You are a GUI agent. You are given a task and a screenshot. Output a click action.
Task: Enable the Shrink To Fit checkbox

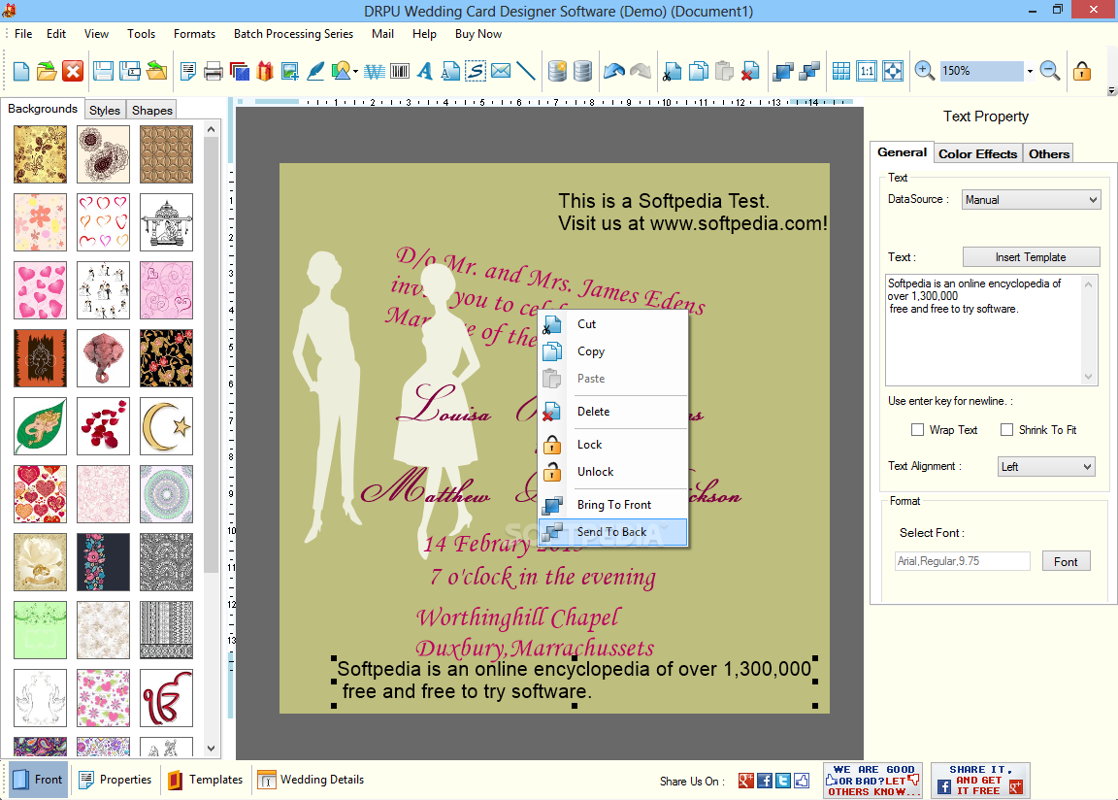click(1006, 430)
